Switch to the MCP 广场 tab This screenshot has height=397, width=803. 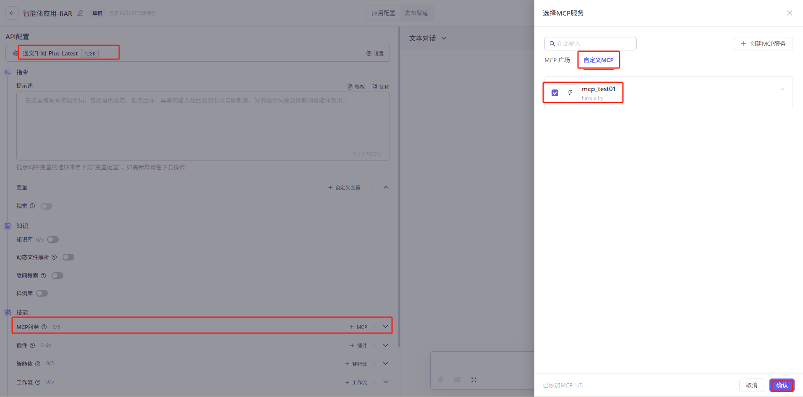point(557,60)
